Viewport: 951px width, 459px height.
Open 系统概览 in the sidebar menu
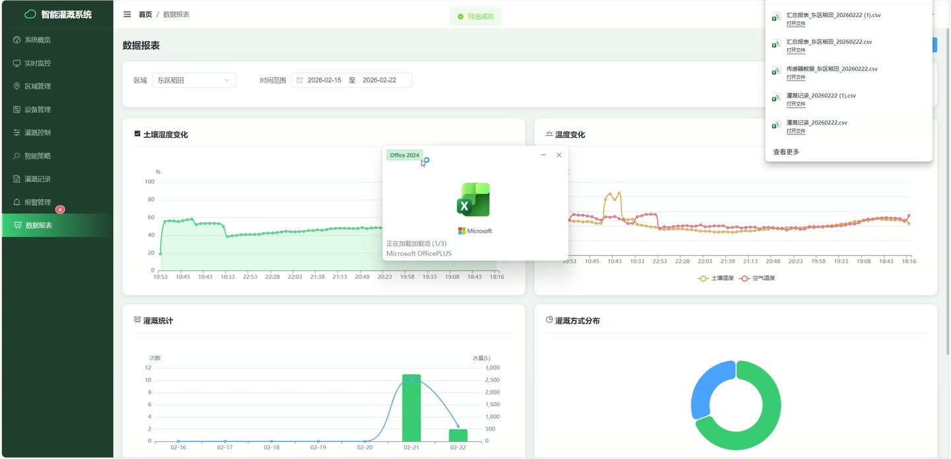tap(57, 40)
